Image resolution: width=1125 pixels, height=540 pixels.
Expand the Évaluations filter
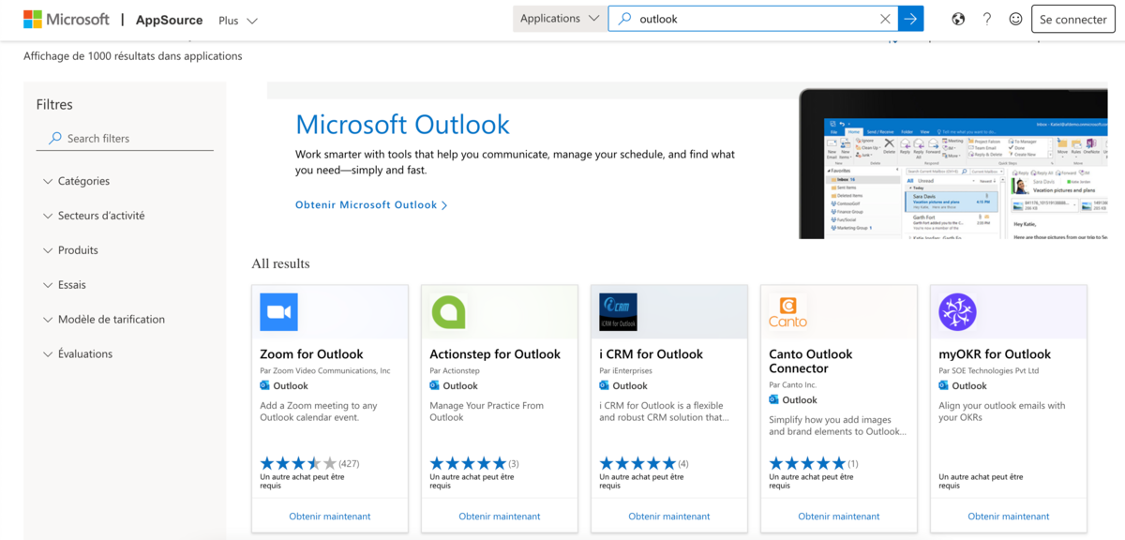[x=78, y=354]
